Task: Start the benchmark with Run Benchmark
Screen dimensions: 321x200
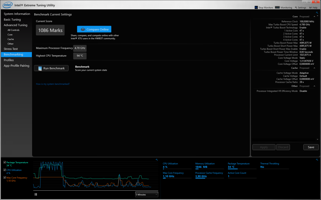Action: coord(51,68)
